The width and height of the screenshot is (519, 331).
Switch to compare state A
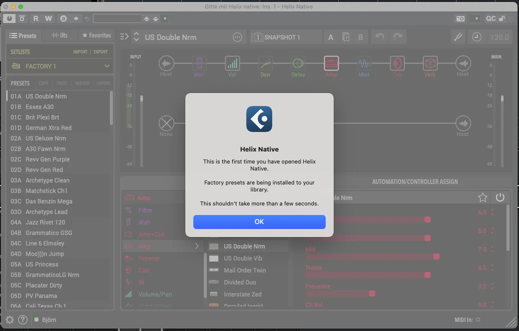pyautogui.click(x=331, y=37)
